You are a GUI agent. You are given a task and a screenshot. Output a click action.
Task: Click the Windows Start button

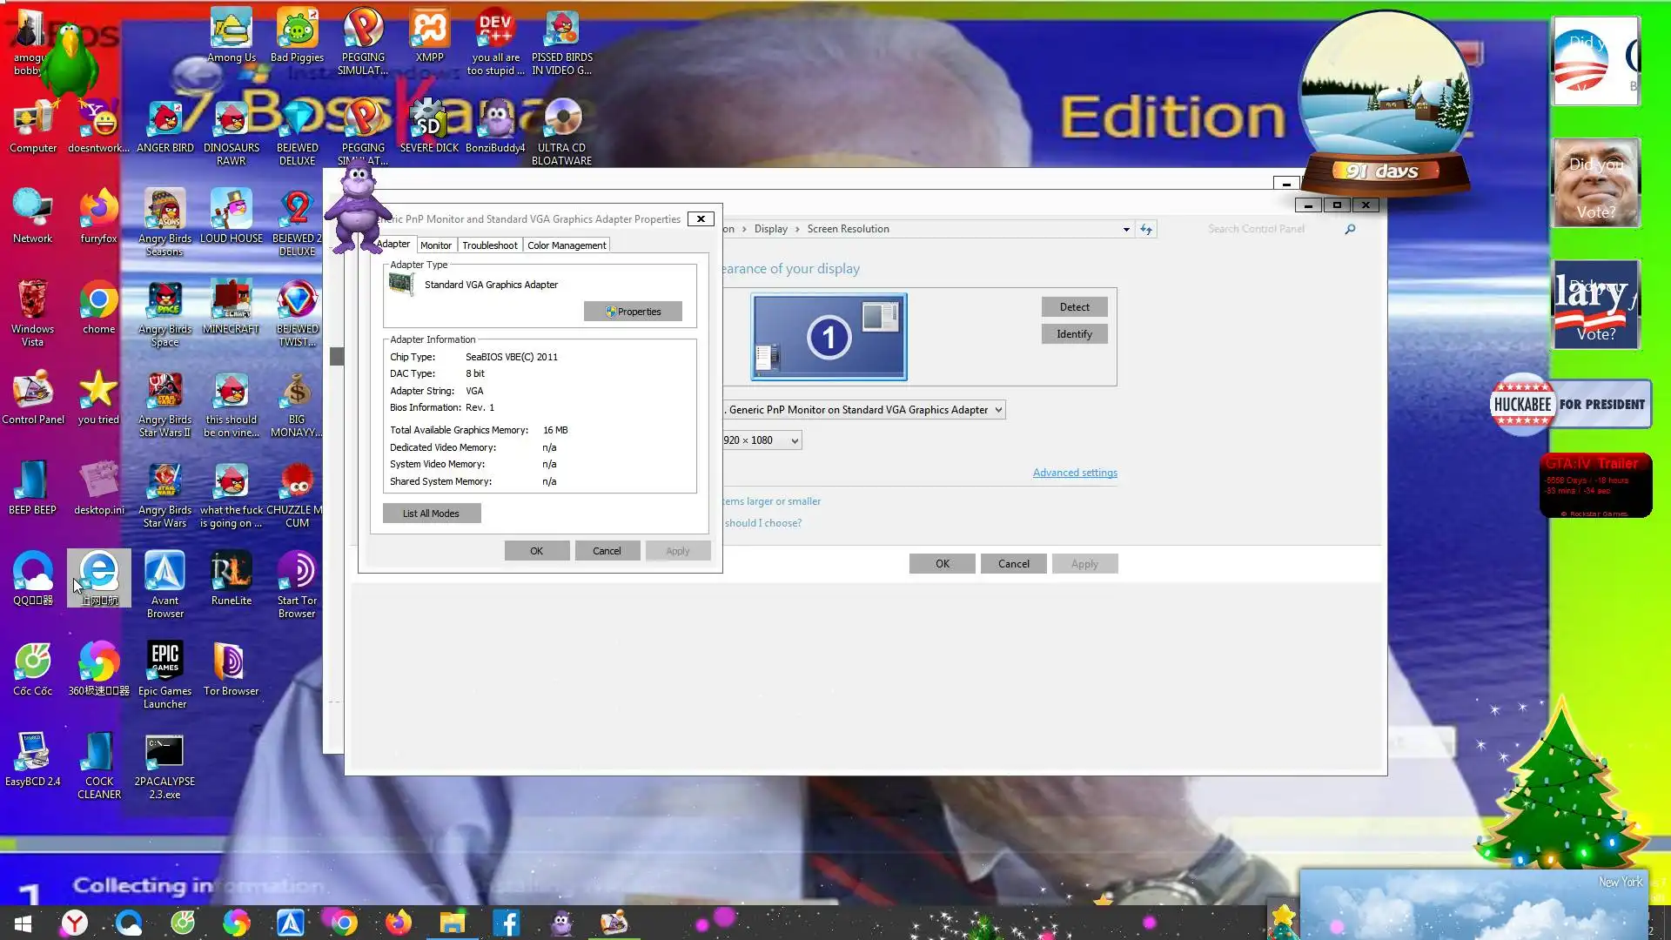coord(23,923)
